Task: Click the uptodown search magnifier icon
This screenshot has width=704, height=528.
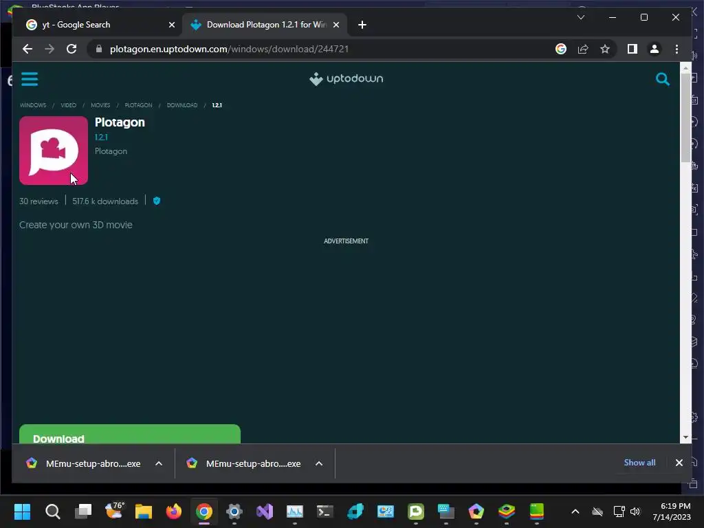Action: pos(662,79)
